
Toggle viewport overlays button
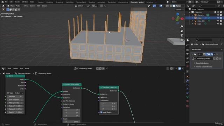[161, 6]
